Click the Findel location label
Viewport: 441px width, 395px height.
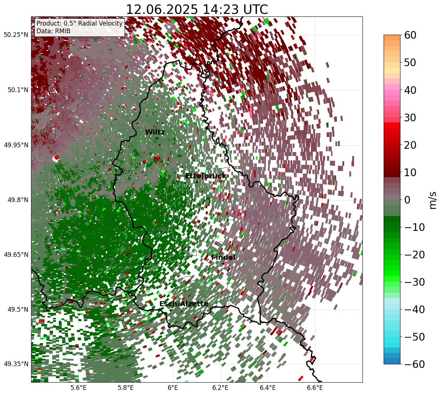pos(223,258)
